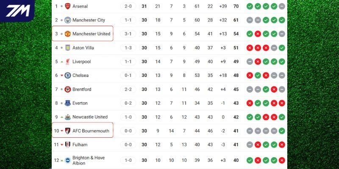339x169 pixels.
Task: Click the Manchester United club crest
Action: [x=68, y=34]
